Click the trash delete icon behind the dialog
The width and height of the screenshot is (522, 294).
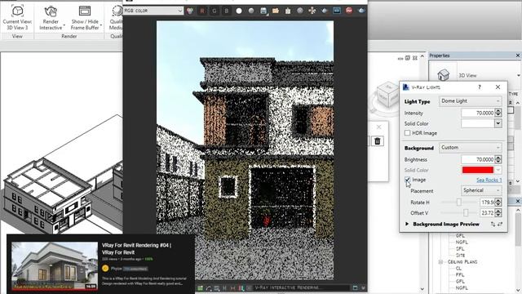377,141
